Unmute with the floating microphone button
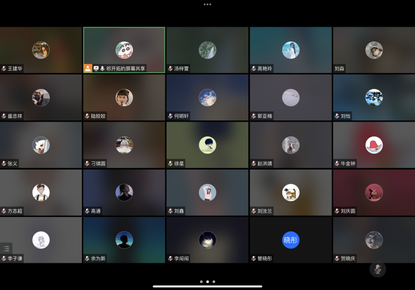Viewport: 415px width, 290px height. [x=378, y=269]
